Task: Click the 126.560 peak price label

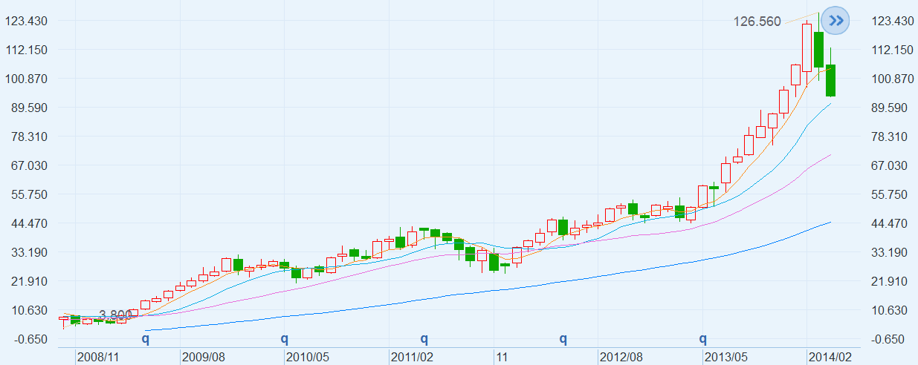Action: (x=757, y=22)
